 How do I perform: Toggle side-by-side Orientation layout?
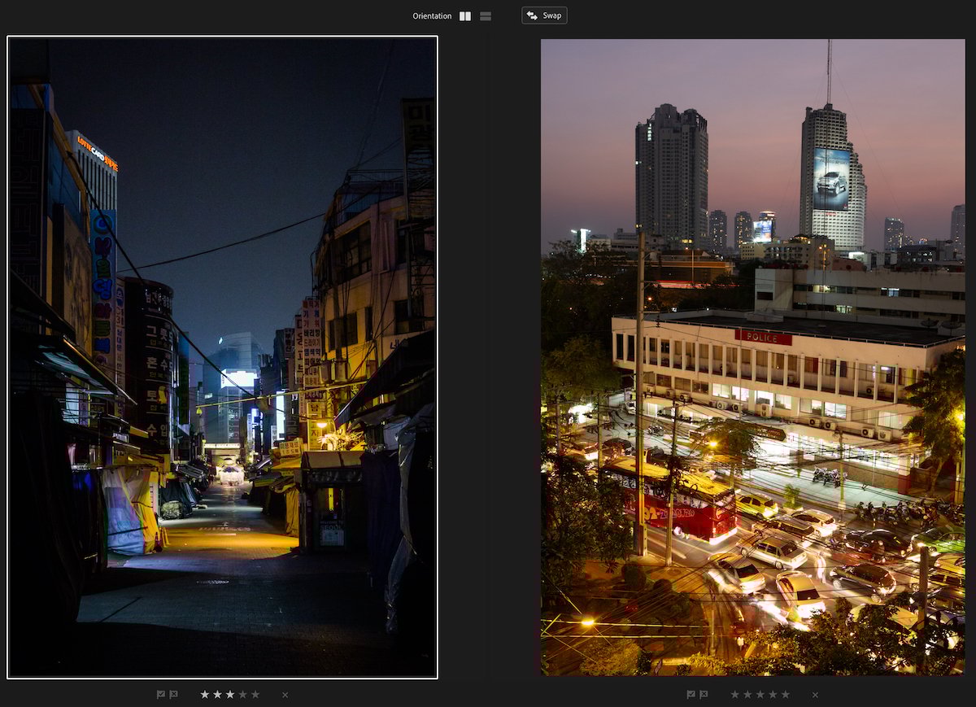[464, 15]
